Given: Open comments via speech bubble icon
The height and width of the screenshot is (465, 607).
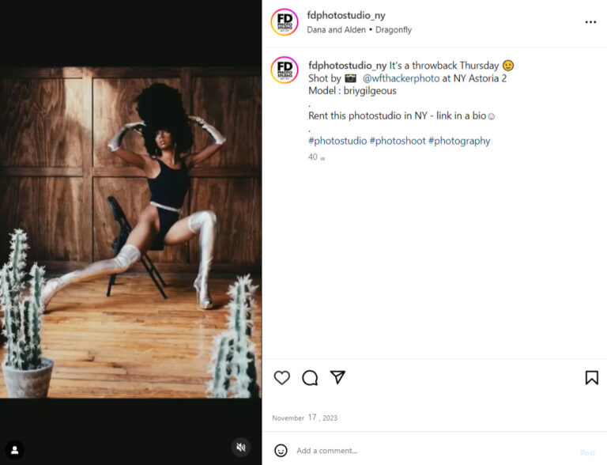Looking at the screenshot, I should pyautogui.click(x=310, y=378).
